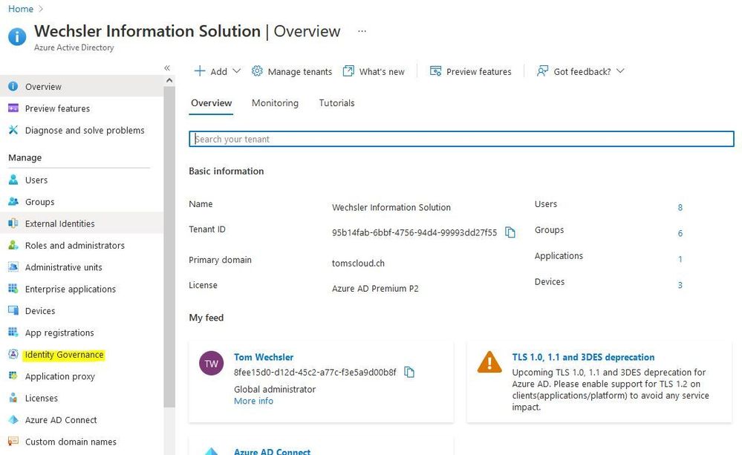Click the External Identities icon
Viewport: 742px width, 455px height.
13,223
